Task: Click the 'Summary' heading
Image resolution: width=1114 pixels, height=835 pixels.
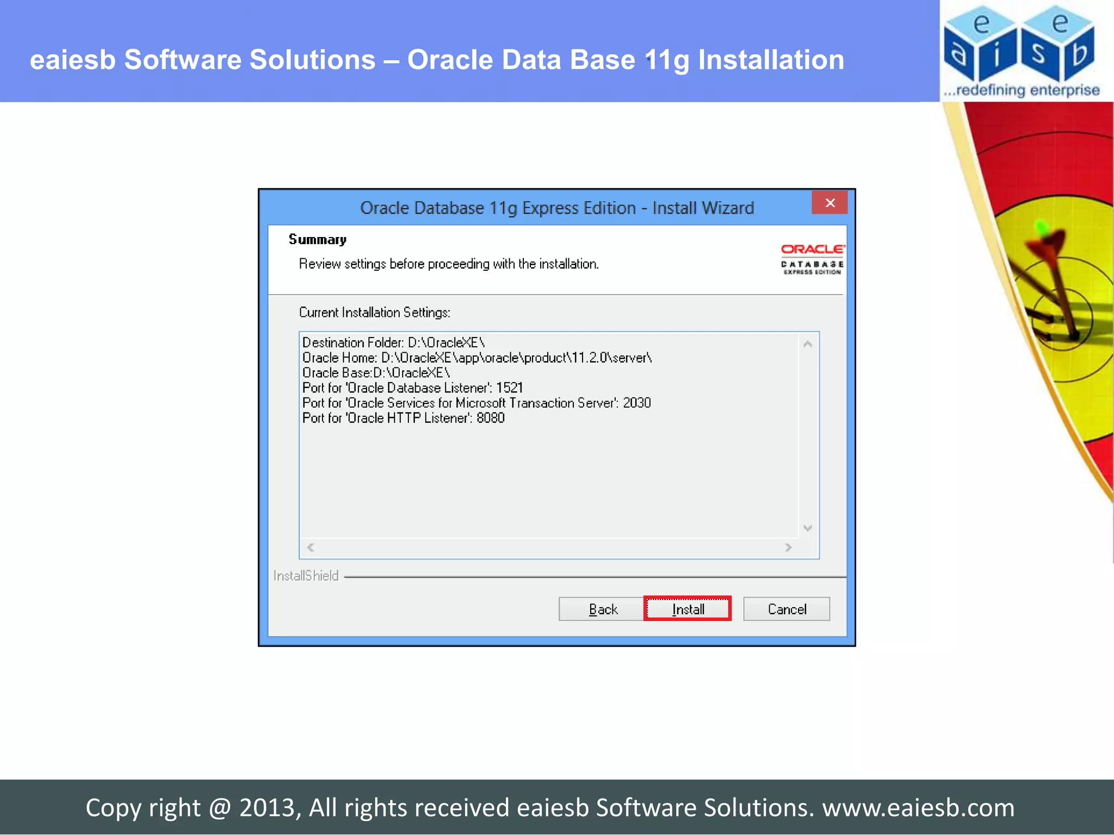Action: [318, 240]
